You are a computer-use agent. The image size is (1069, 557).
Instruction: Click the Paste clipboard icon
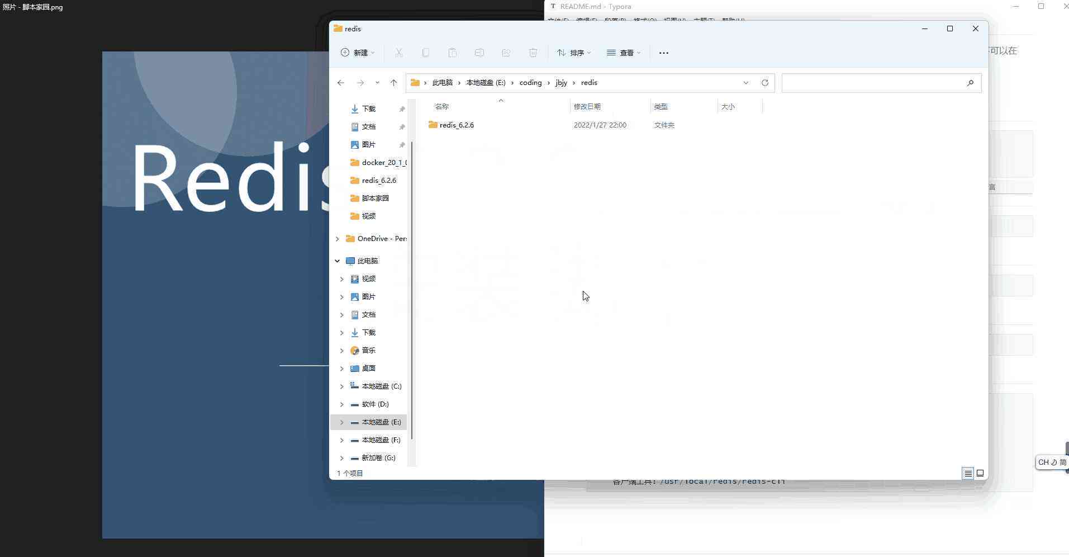coord(453,53)
